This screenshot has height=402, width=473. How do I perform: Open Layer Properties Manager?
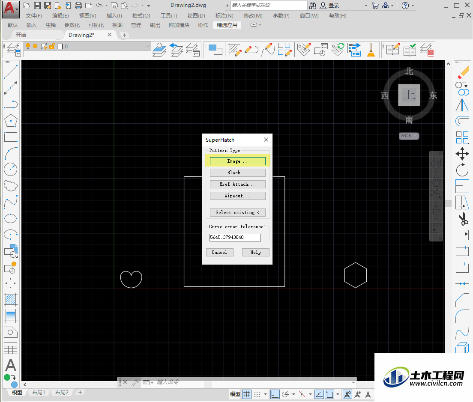coord(14,49)
